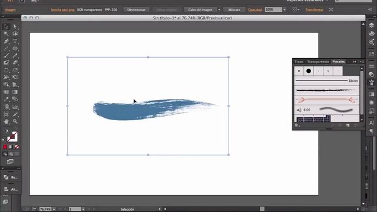This screenshot has height=212, width=377.
Task: Select the Type tool
Action: pyautogui.click(x=15, y=41)
